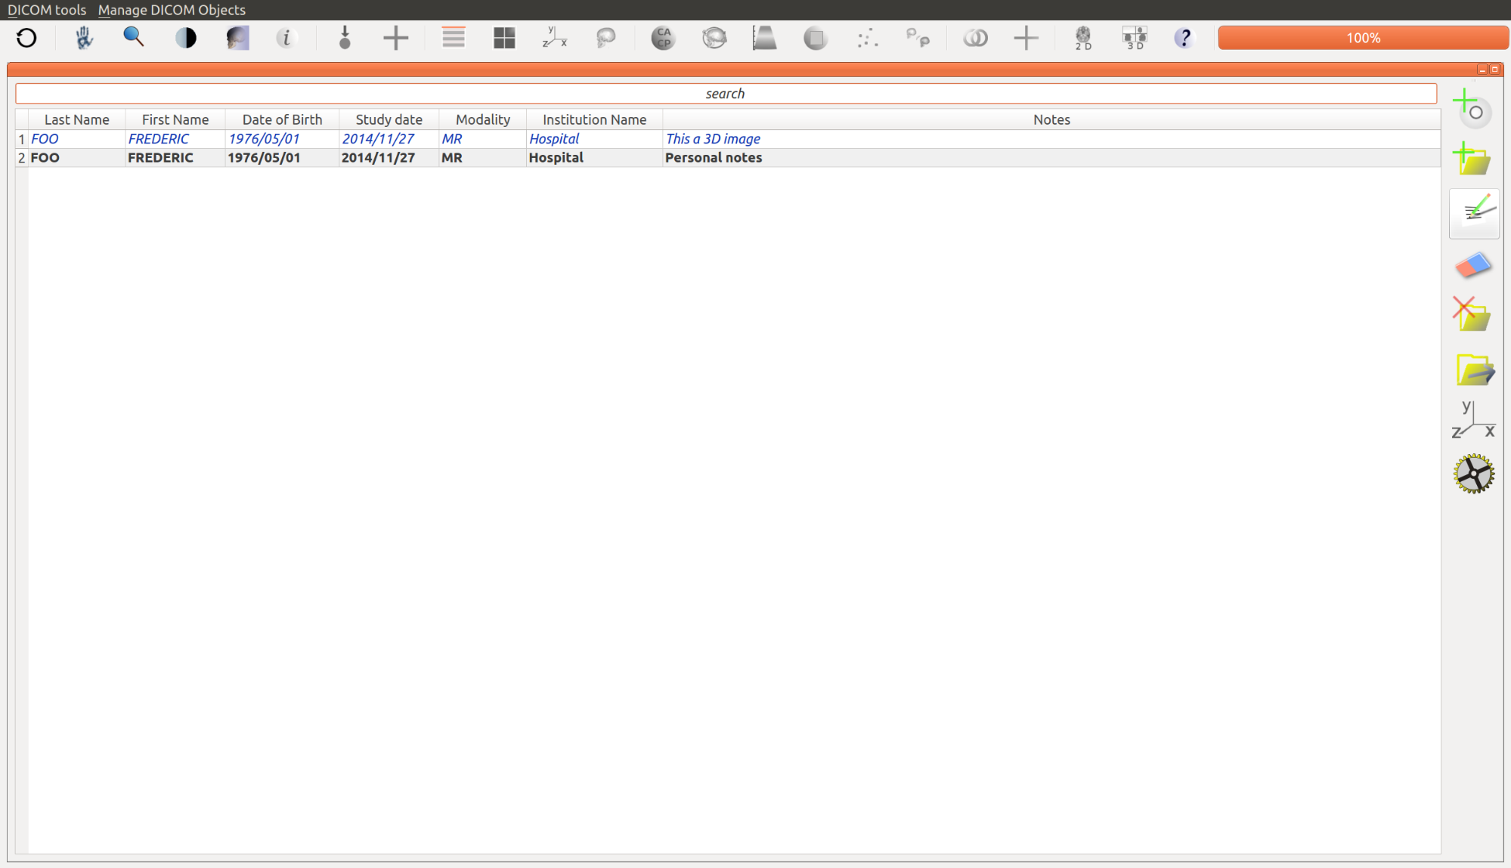Click the 100% zoom level slider indicator
The width and height of the screenshot is (1511, 868).
tap(1363, 37)
